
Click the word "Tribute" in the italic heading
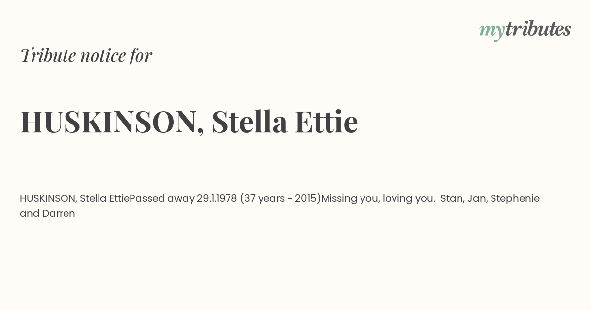click(x=48, y=55)
